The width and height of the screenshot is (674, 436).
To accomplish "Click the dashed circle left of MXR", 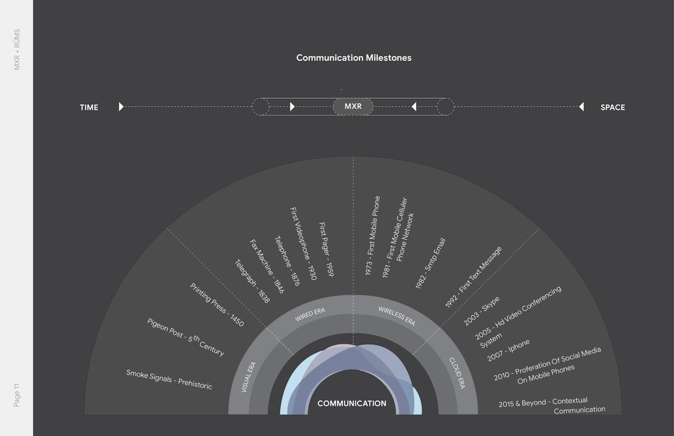I will (x=261, y=106).
